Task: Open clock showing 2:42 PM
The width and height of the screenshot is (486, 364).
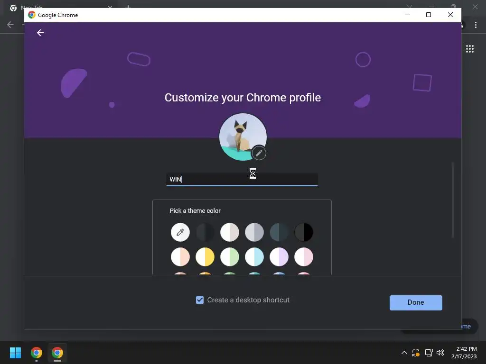Action: pyautogui.click(x=464, y=353)
